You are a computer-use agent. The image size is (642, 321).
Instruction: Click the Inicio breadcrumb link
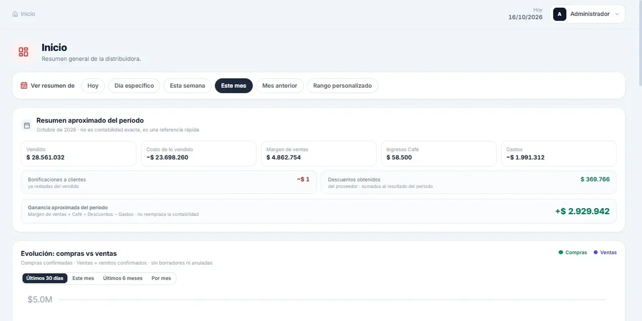pyautogui.click(x=28, y=14)
